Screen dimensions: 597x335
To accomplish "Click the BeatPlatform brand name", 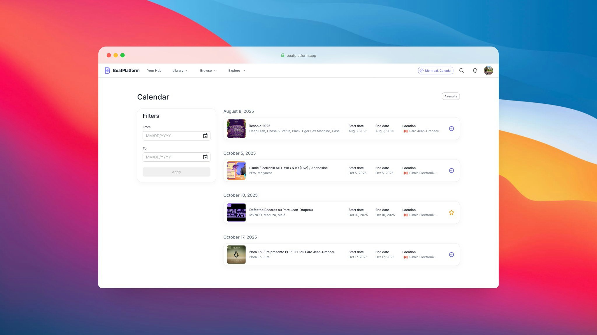I will (126, 70).
